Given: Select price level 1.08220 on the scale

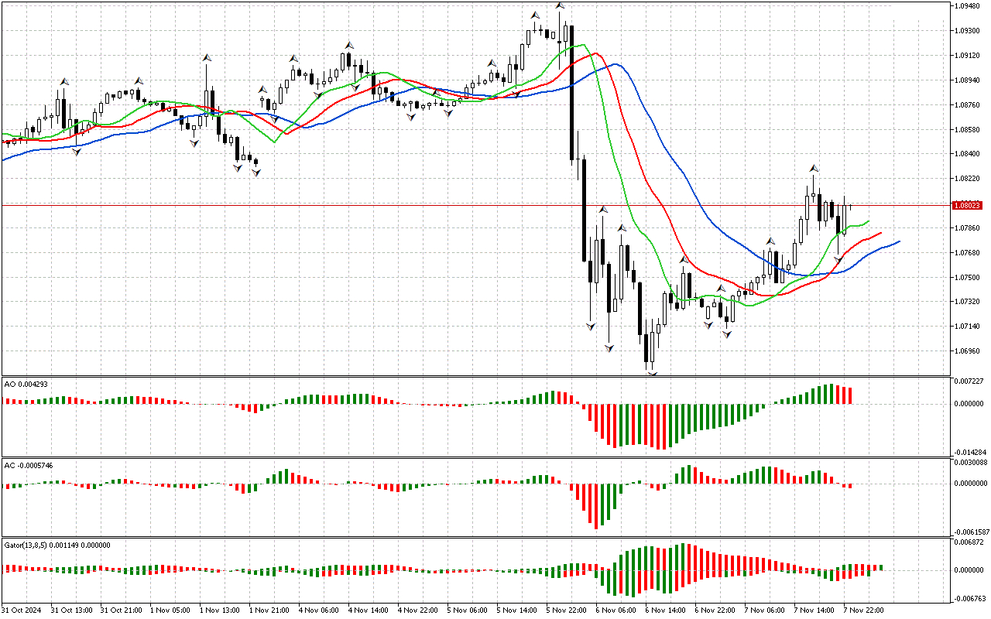Looking at the screenshot, I should 968,179.
